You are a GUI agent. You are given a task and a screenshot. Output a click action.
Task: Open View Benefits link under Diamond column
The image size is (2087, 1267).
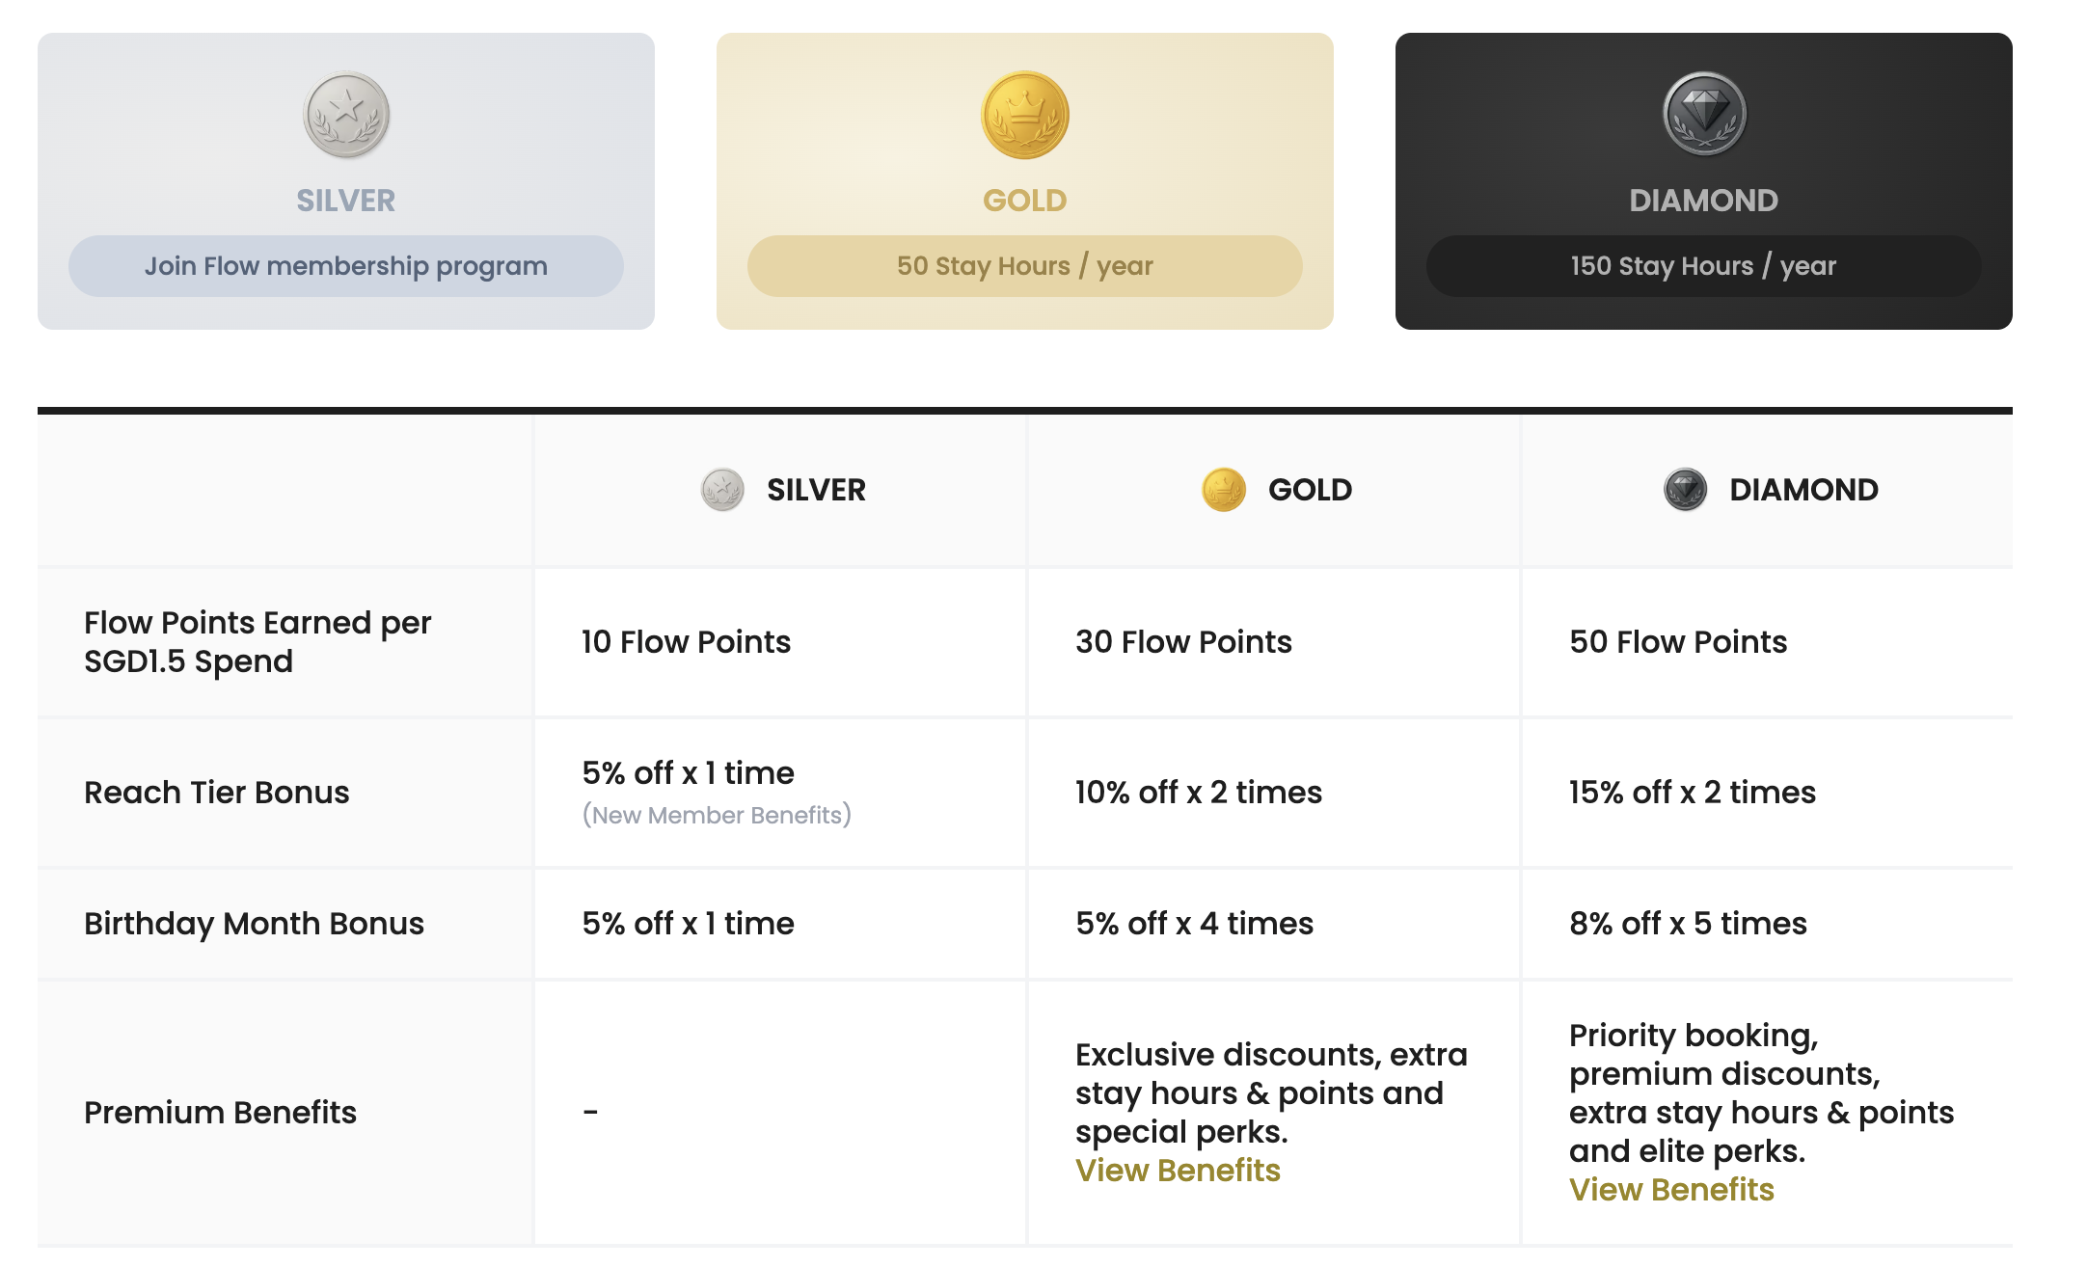[1671, 1190]
